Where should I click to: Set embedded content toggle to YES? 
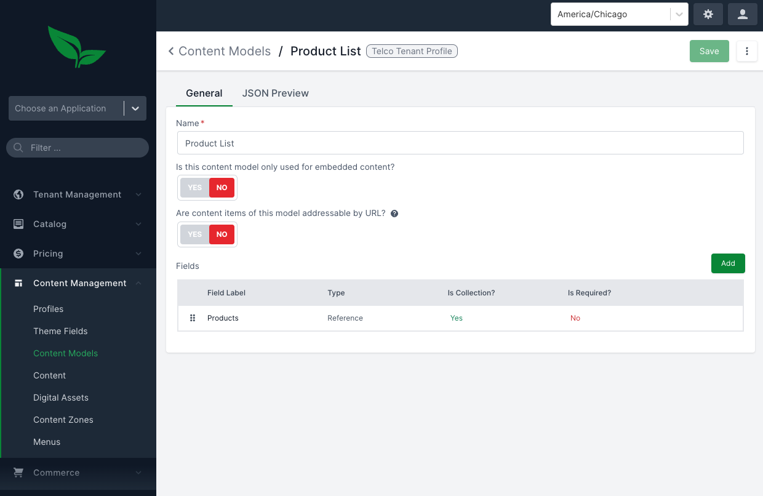tap(195, 188)
